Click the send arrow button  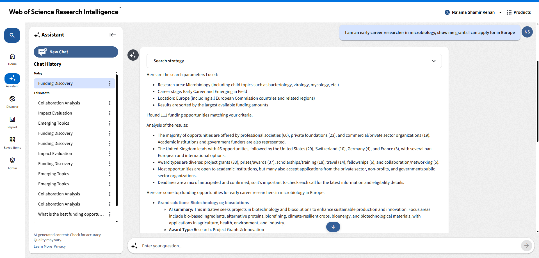pyautogui.click(x=527, y=246)
